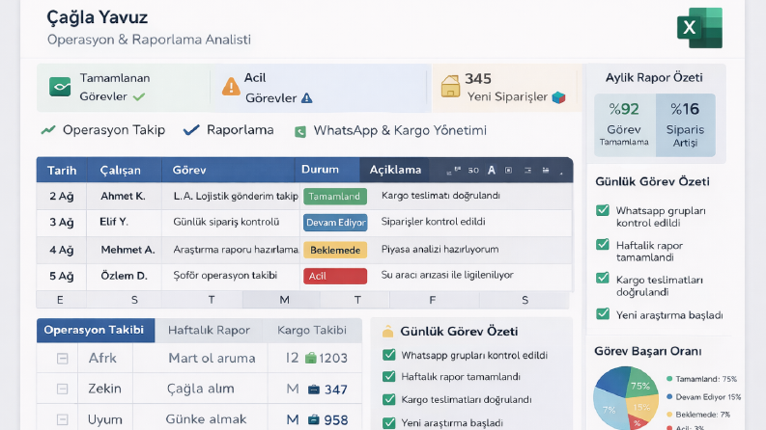Click the yellow Beklemede status badge
766x430 pixels.
[335, 250]
